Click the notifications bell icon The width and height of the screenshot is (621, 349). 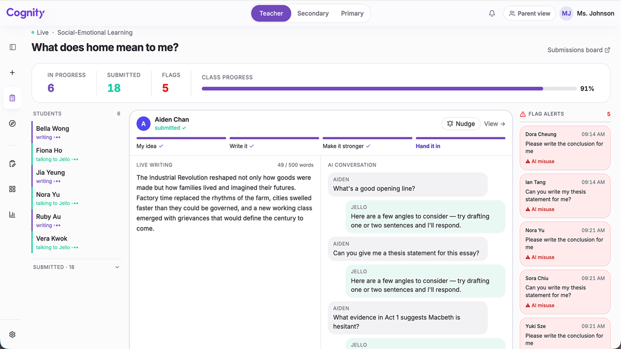point(492,14)
